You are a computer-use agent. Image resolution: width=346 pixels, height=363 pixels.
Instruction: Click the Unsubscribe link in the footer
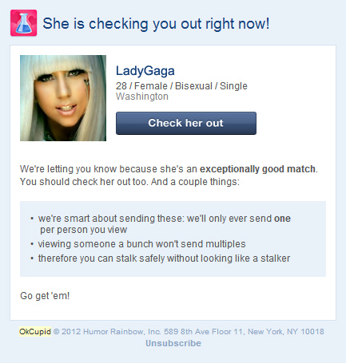(x=173, y=343)
